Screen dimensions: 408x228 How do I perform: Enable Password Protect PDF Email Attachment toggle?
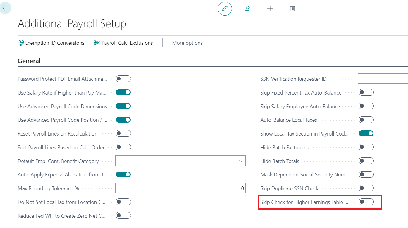[123, 79]
